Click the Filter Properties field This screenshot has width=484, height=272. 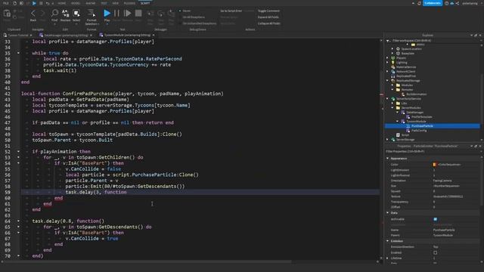432,151
